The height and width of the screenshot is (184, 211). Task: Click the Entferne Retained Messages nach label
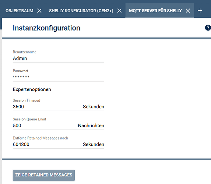click(41, 138)
